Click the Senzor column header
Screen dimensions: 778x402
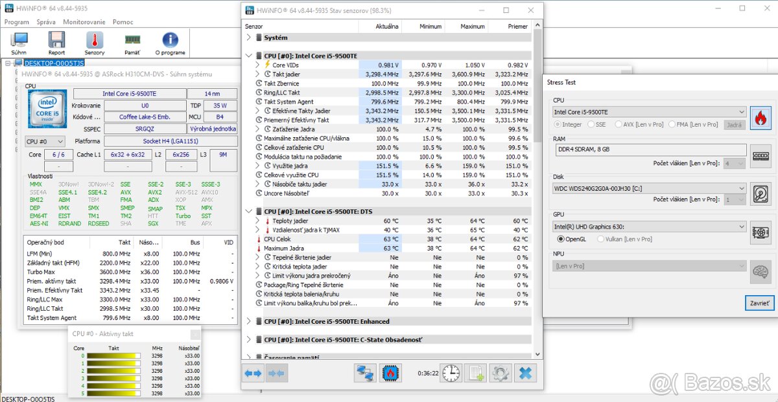(301, 27)
